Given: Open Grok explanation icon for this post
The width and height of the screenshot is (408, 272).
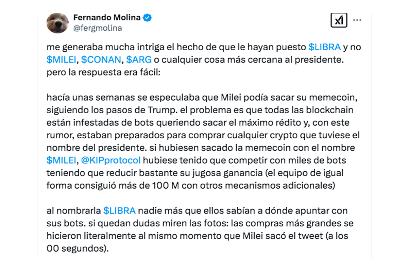Looking at the screenshot, I should pos(339,21).
